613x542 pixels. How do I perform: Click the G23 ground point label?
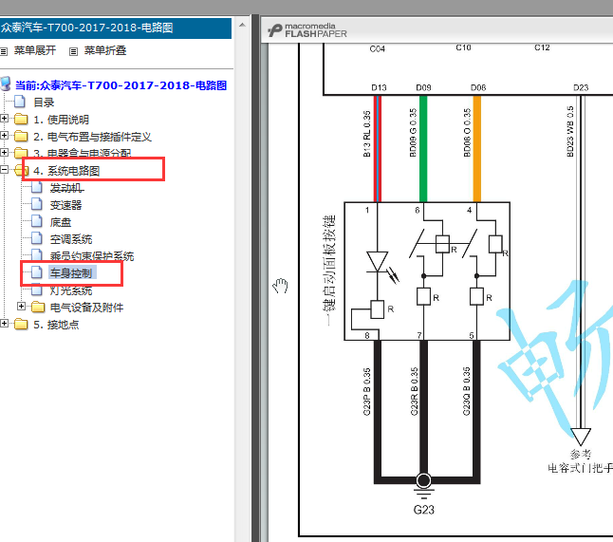[x=424, y=510]
